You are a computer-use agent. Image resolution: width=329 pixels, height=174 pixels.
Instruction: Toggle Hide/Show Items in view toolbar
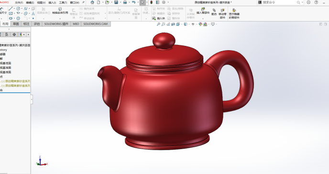point(193,24)
